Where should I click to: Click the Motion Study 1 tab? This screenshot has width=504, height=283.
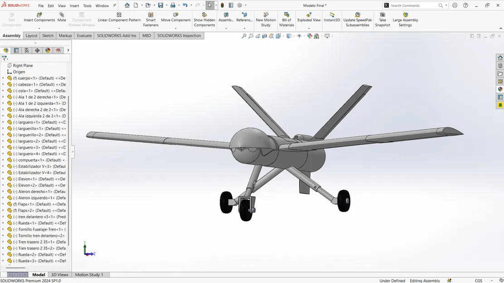90,274
